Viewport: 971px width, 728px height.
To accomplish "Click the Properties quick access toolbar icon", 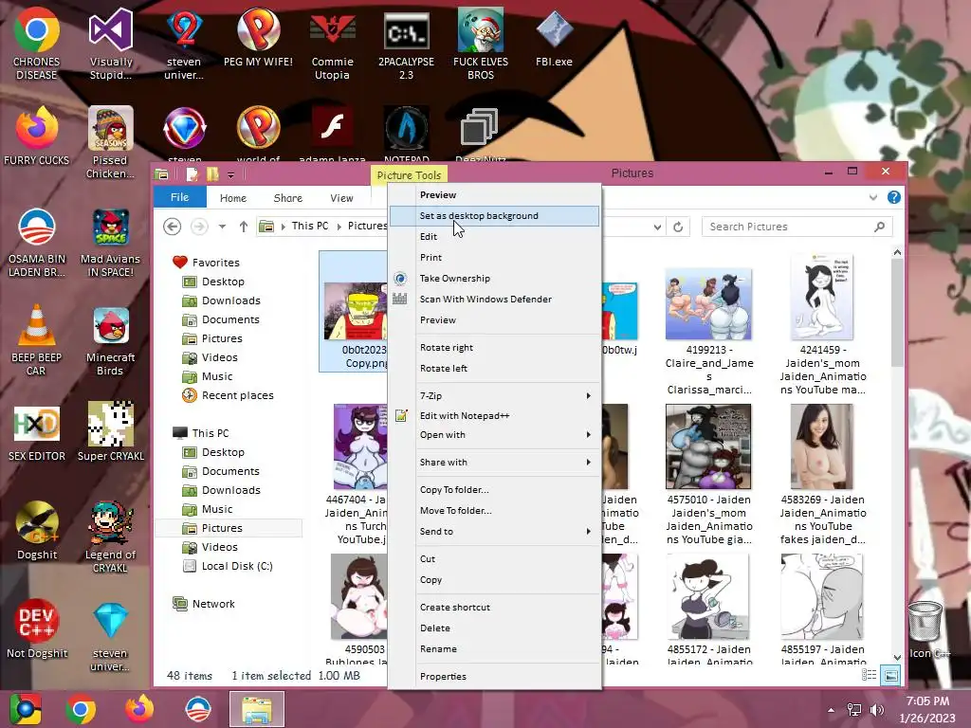I will click(192, 174).
